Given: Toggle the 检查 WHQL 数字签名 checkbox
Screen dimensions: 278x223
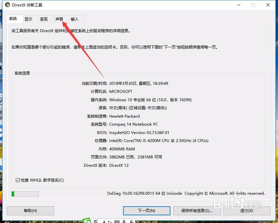Looking at the screenshot, I should coord(17,180).
